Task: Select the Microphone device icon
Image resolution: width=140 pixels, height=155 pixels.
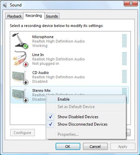Action: coord(20,41)
